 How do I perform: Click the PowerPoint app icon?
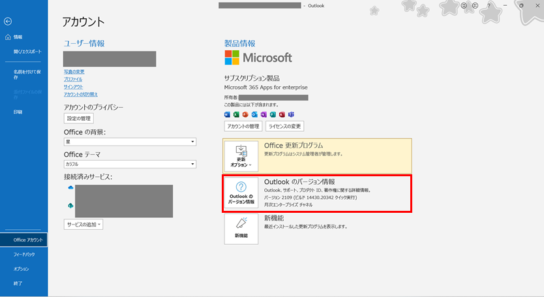[x=245, y=114]
